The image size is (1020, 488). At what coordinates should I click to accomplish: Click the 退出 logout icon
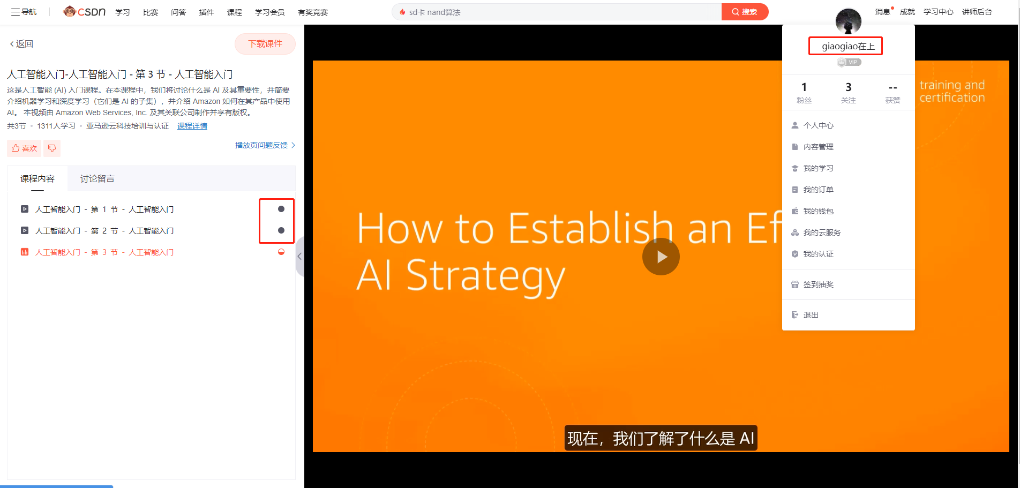pyautogui.click(x=795, y=315)
